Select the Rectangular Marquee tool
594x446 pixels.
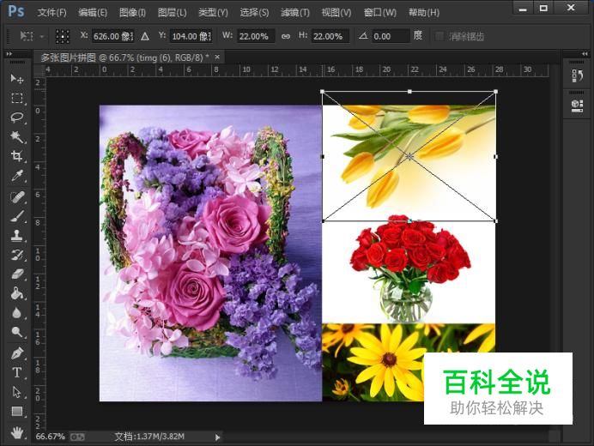click(x=16, y=98)
